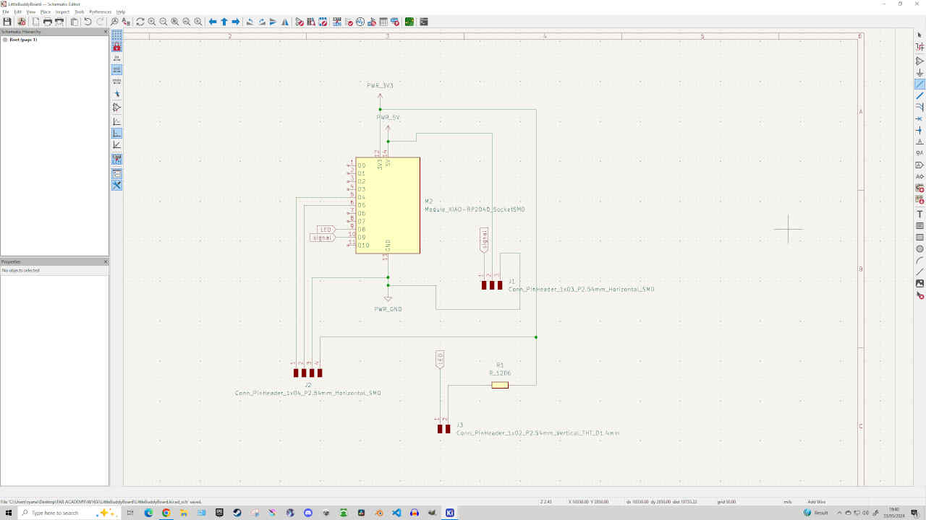The width and height of the screenshot is (926, 520).
Task: Open the scripting console
Action: click(424, 22)
